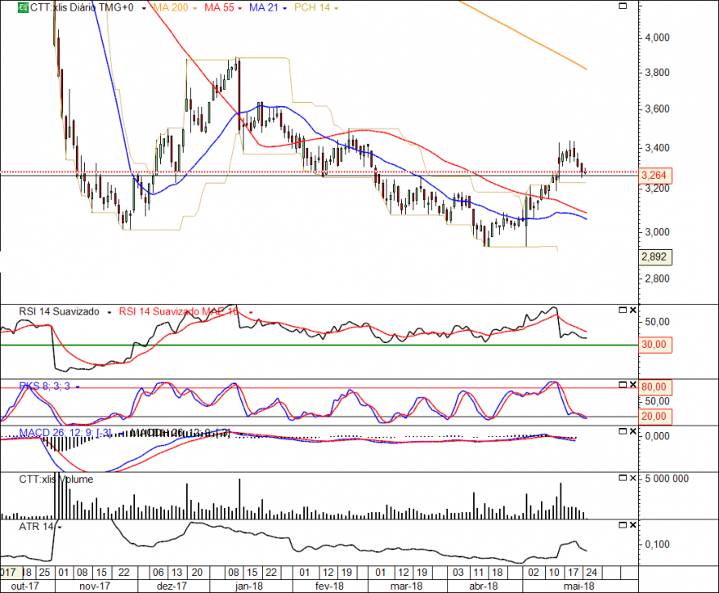Close the CTT:xlis Volume panel

[x=632, y=478]
